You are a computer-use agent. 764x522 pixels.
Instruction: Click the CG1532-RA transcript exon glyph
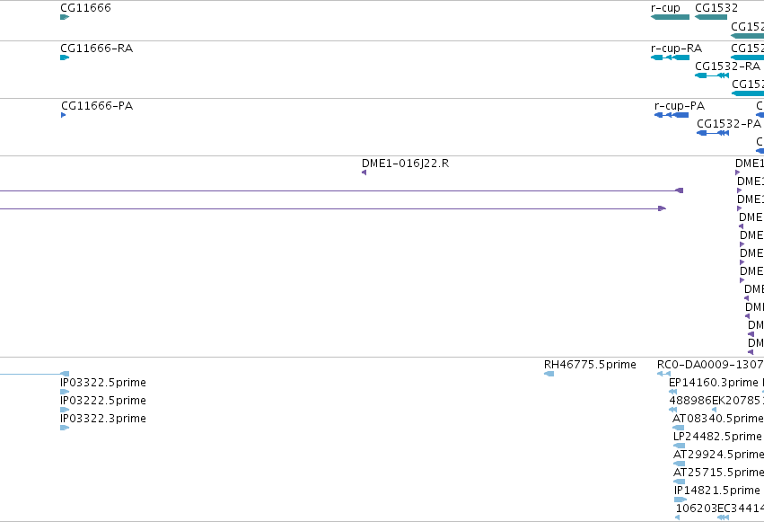[x=712, y=75]
